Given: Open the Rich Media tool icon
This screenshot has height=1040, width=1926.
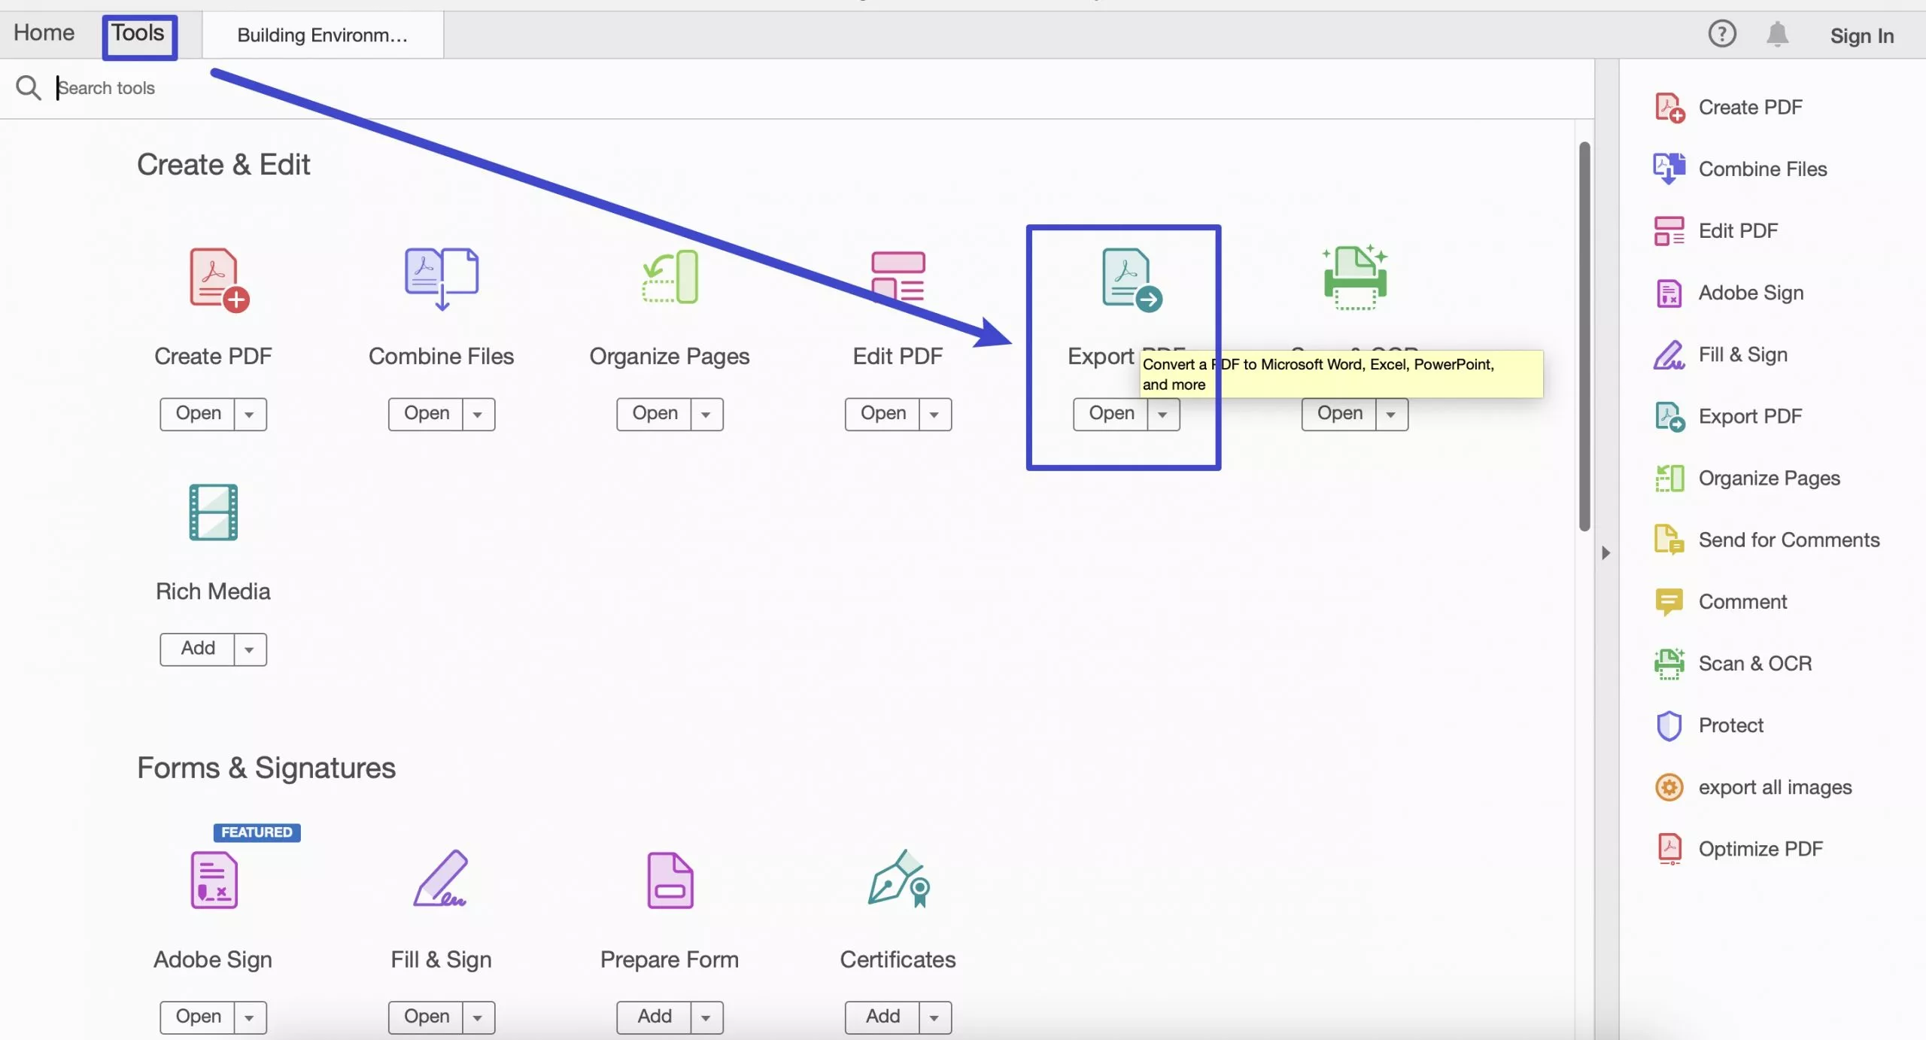Looking at the screenshot, I should point(213,512).
